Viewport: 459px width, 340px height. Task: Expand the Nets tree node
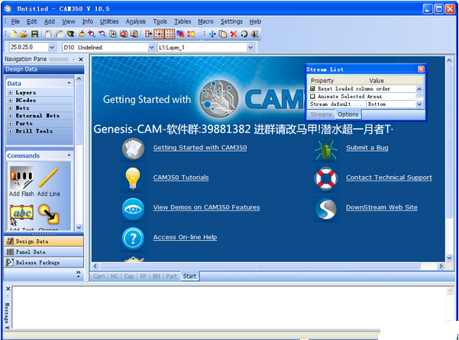coord(10,108)
